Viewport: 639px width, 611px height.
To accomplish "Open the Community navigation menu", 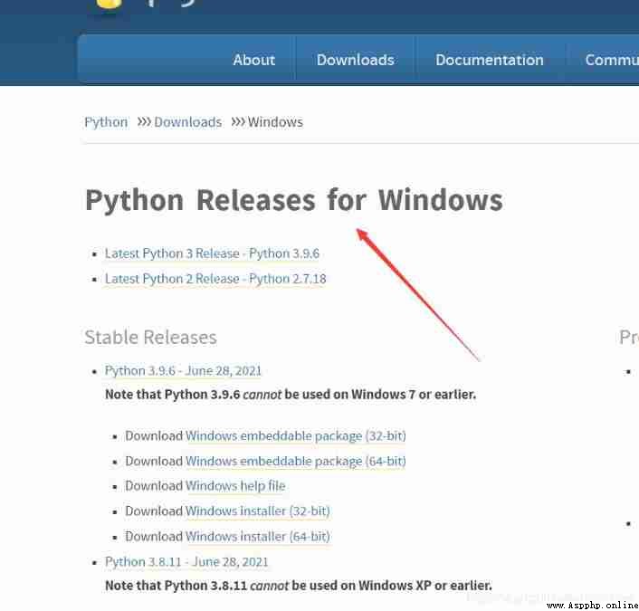I will point(612,60).
